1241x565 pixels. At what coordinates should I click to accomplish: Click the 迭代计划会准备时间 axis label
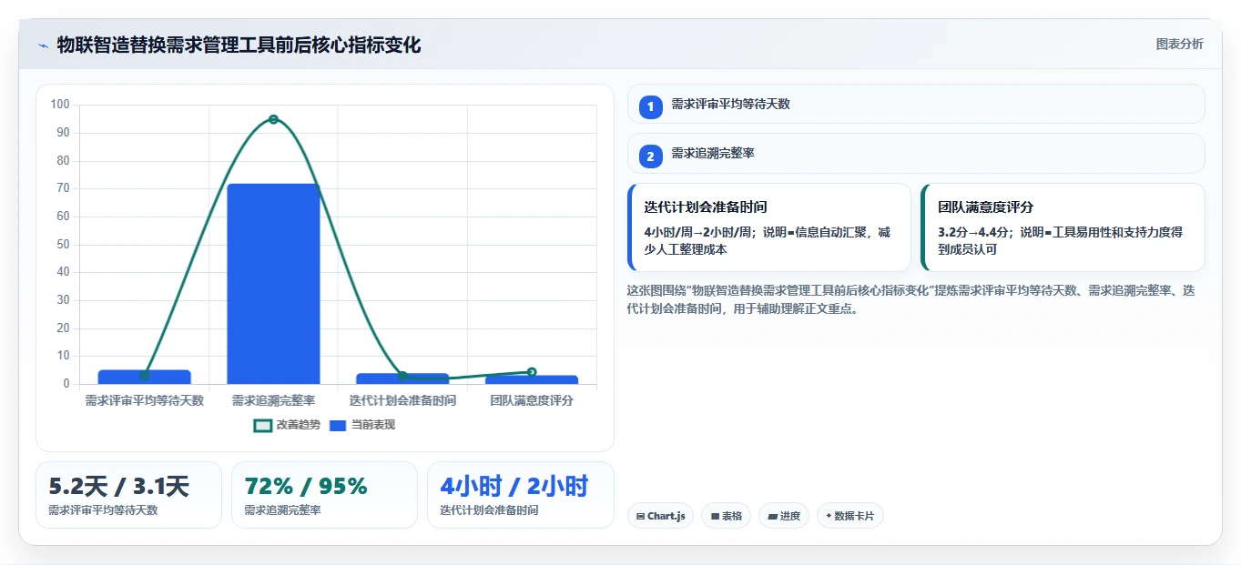[x=402, y=400]
